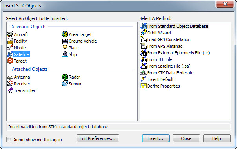The height and width of the screenshot is (149, 237).
Task: Select the Transmitter label
Action: tap(25, 90)
